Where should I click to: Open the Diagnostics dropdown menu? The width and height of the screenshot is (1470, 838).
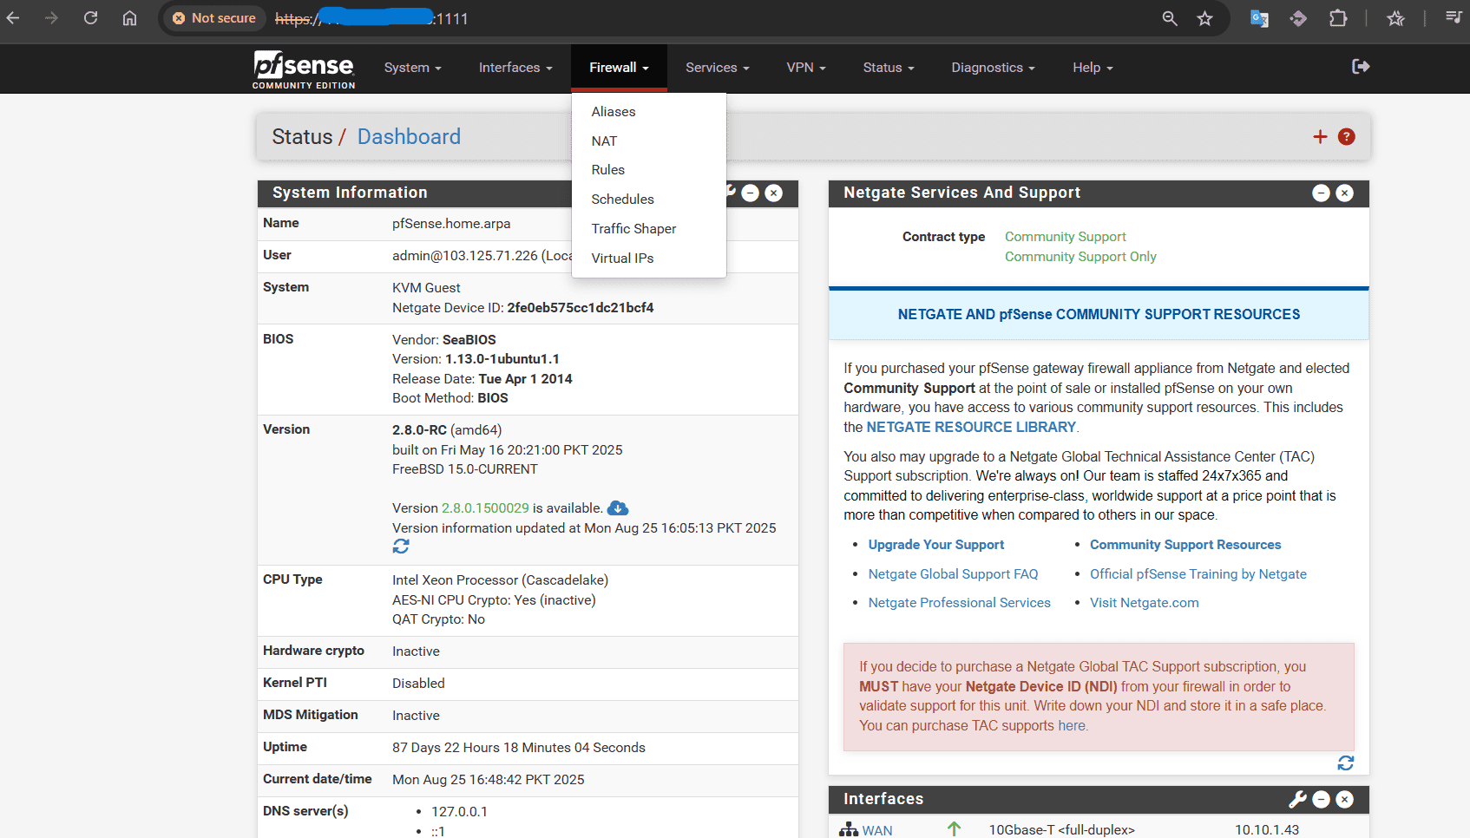[x=993, y=68]
